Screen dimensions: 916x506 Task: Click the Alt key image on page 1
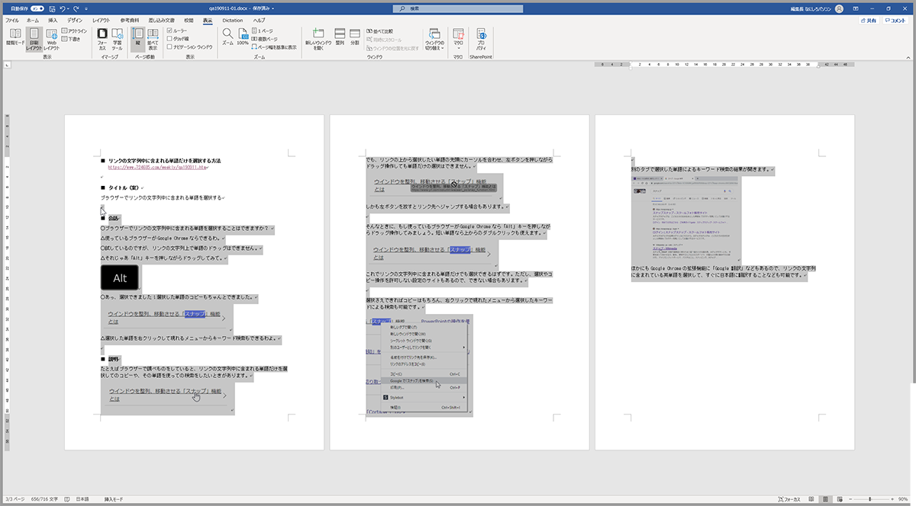[120, 277]
